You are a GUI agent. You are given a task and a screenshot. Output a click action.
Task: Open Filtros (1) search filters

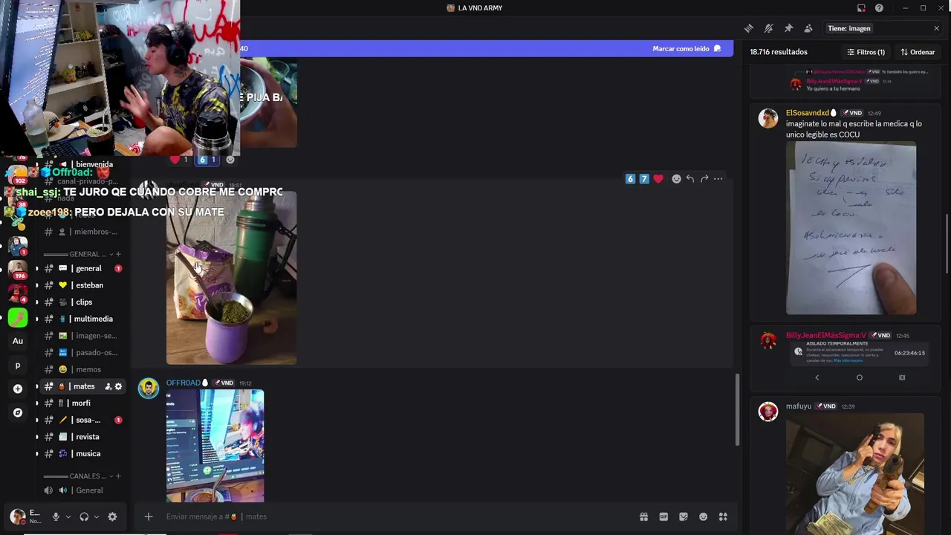866,52
